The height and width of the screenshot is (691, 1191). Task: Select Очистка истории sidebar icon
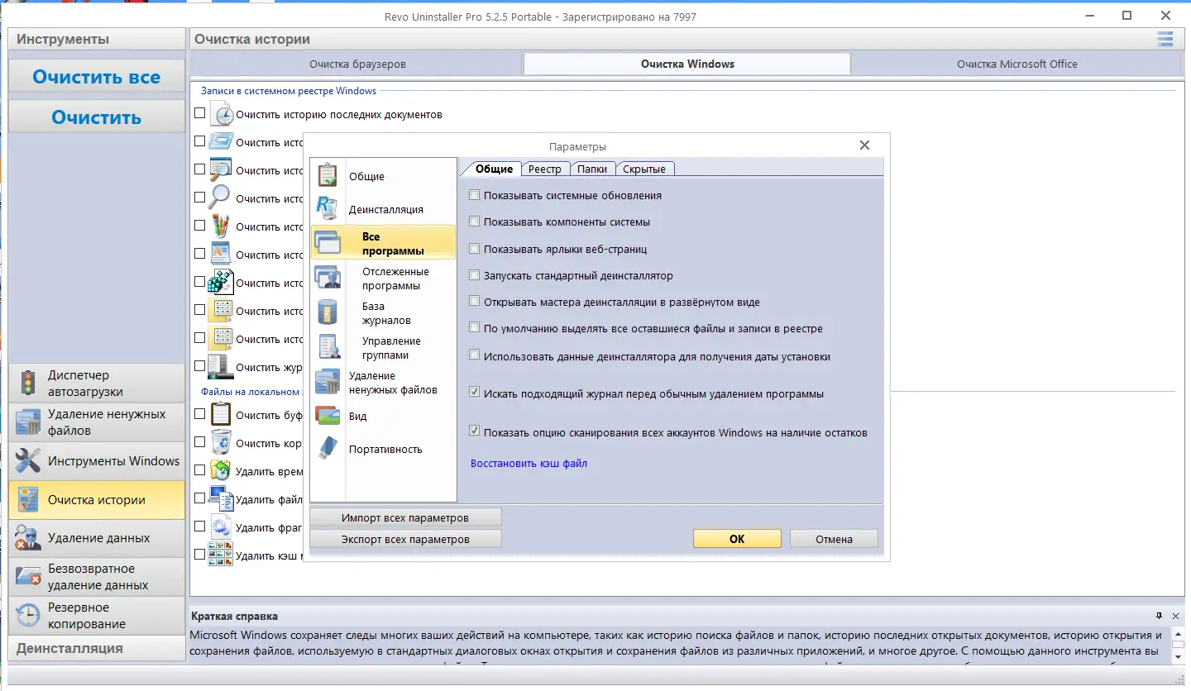click(x=28, y=499)
